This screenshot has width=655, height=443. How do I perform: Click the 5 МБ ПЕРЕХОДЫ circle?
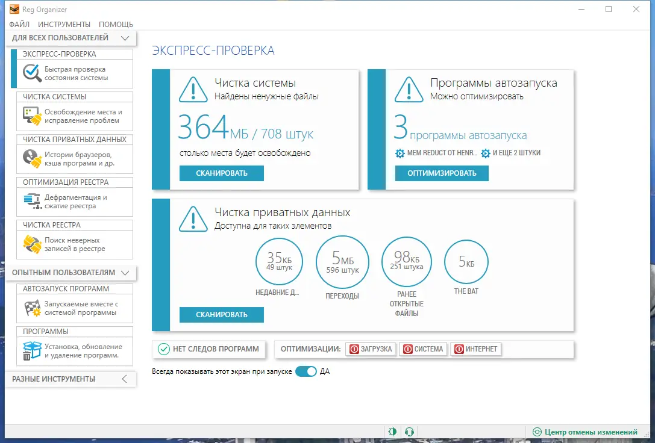tap(342, 262)
